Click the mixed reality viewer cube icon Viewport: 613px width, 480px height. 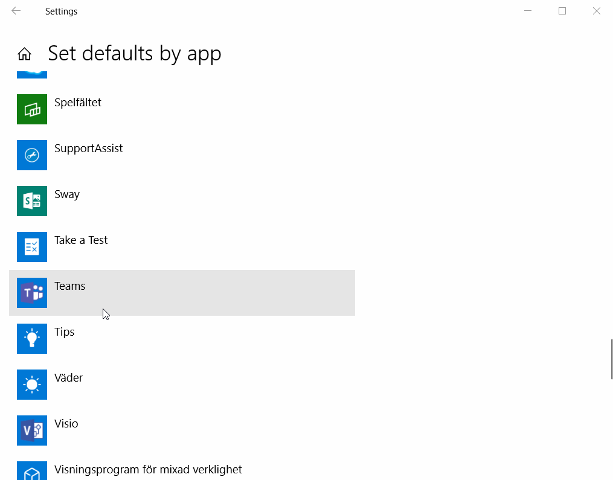pos(32,471)
